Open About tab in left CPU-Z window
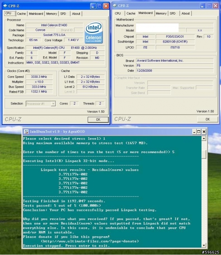 click(76, 13)
